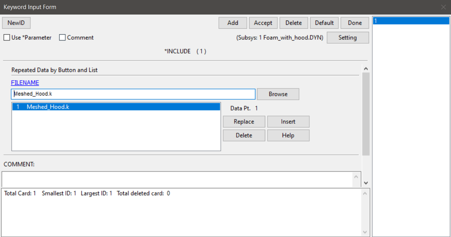Enable the Use *Parameter checkbox
Image resolution: width=451 pixels, height=237 pixels.
pyautogui.click(x=7, y=38)
